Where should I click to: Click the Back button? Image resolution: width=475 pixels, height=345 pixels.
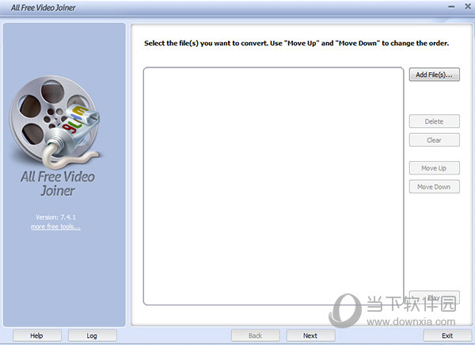(256, 335)
